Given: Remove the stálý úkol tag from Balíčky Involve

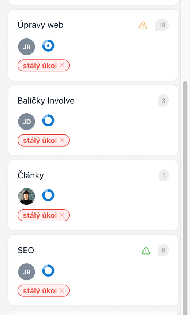Looking at the screenshot, I should click(x=62, y=140).
